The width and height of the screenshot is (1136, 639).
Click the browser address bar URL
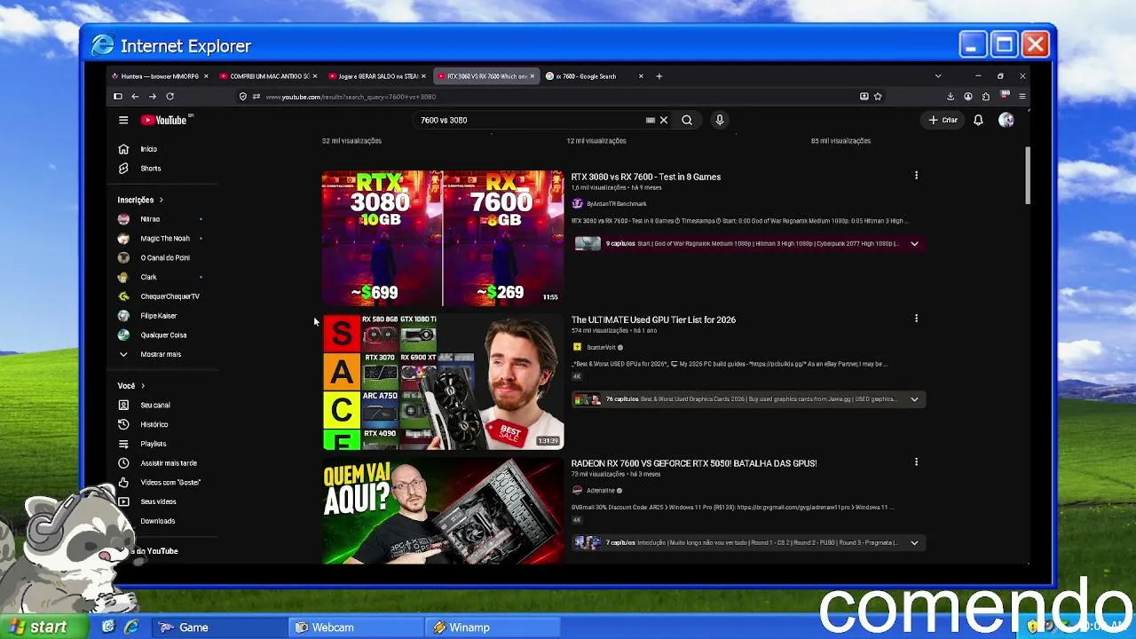click(x=351, y=97)
